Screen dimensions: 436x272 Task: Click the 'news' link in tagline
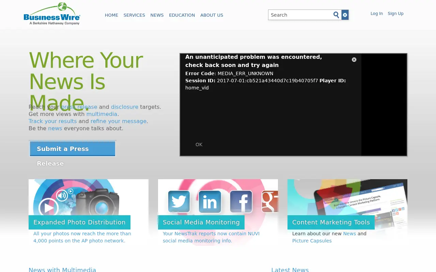coord(55,128)
